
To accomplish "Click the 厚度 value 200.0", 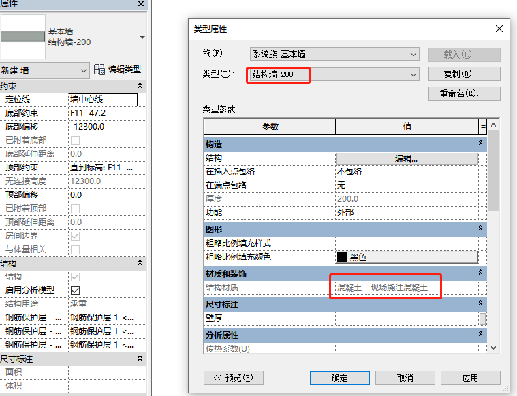I will pyautogui.click(x=407, y=199).
